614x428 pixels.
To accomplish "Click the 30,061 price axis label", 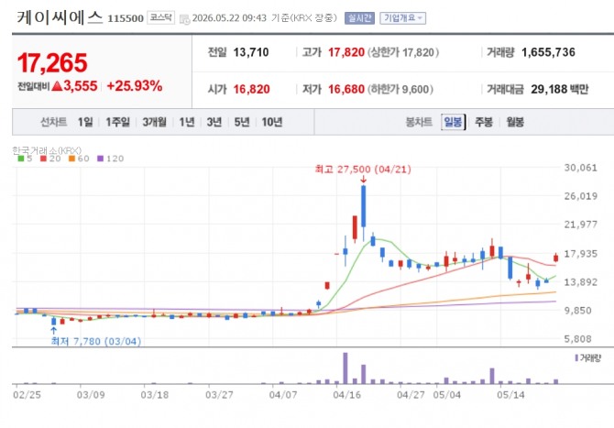I will click(x=581, y=168).
